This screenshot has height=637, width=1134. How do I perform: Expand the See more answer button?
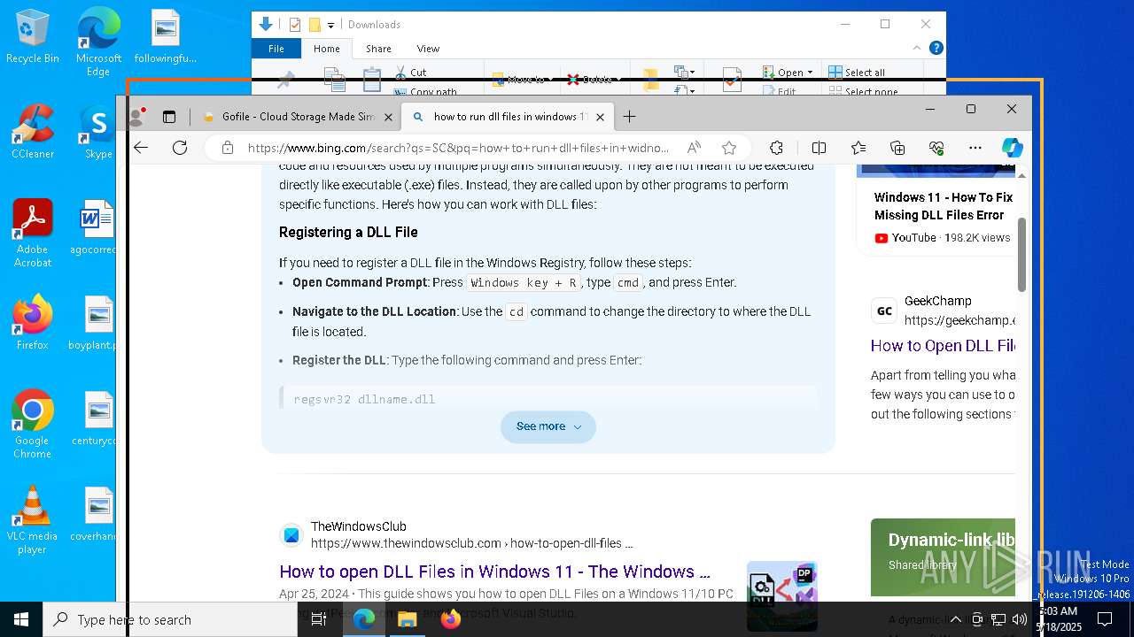pos(548,426)
